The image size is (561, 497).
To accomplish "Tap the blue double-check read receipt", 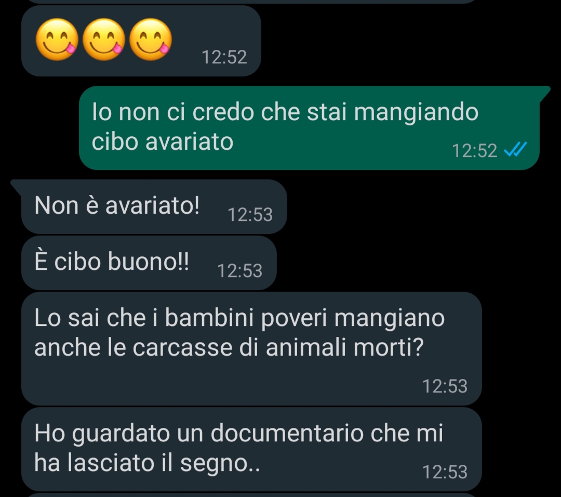I will coord(515,149).
